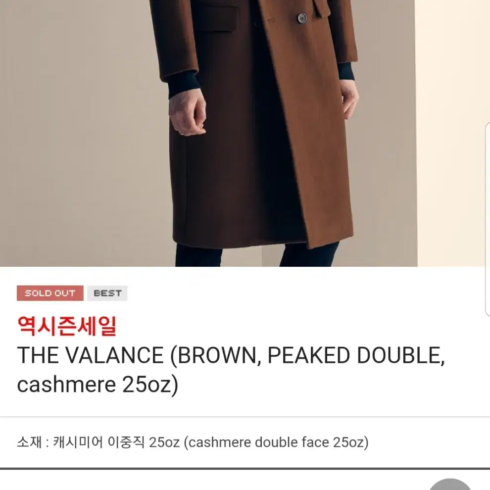Click the '(cashmere double face 25oz)' text
The image size is (490, 490).
[x=276, y=442]
